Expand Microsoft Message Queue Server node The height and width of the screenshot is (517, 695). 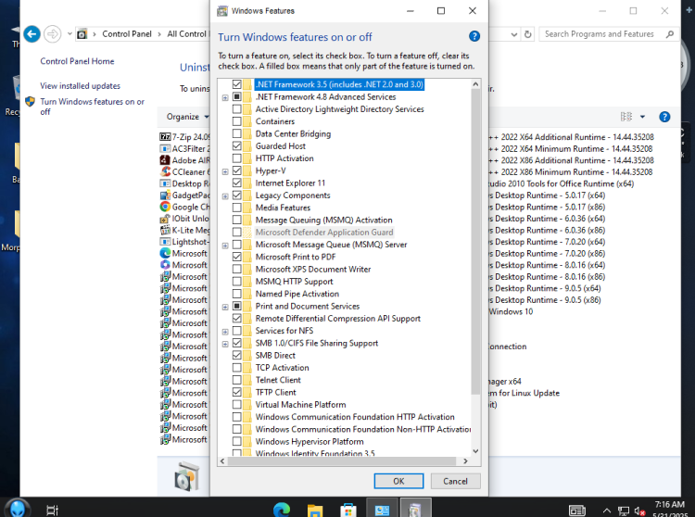(x=225, y=245)
